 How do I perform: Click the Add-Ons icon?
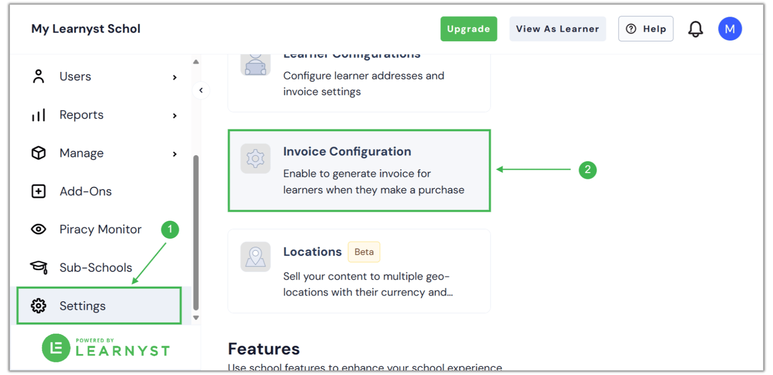(38, 191)
